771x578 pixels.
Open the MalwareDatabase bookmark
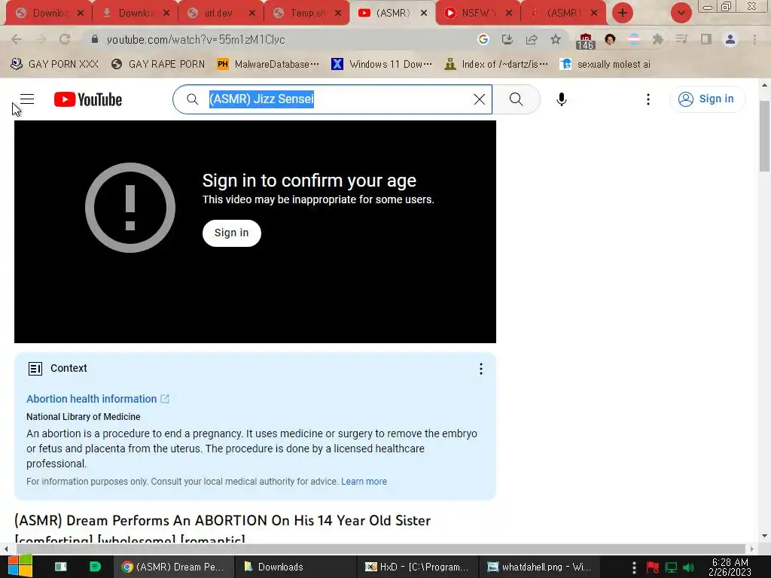[268, 65]
